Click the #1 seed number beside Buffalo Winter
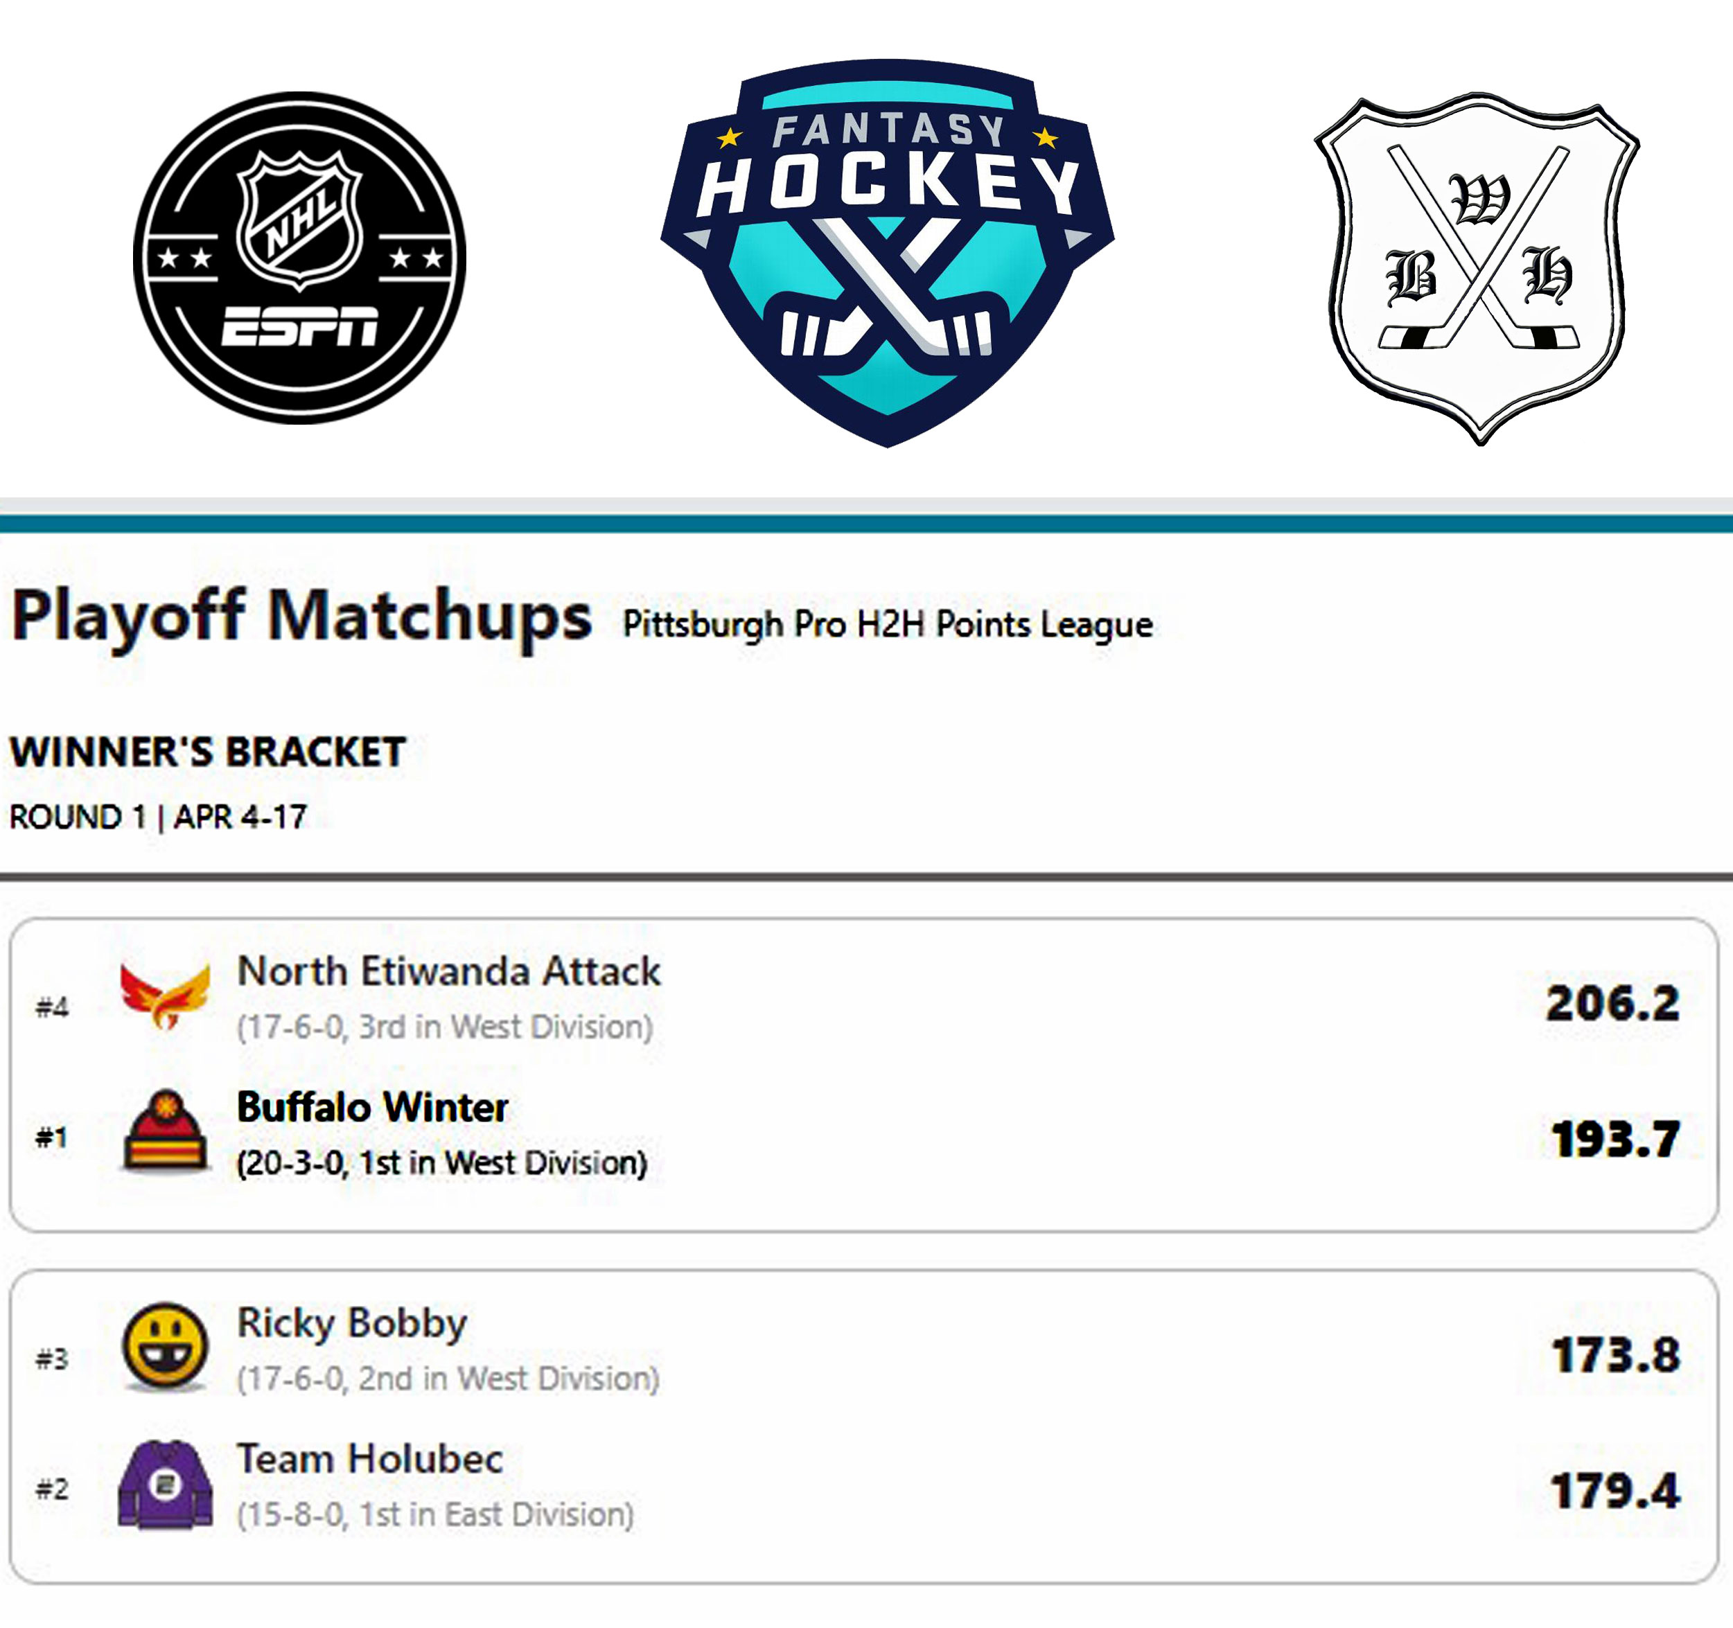The width and height of the screenshot is (1733, 1628). click(x=51, y=1136)
